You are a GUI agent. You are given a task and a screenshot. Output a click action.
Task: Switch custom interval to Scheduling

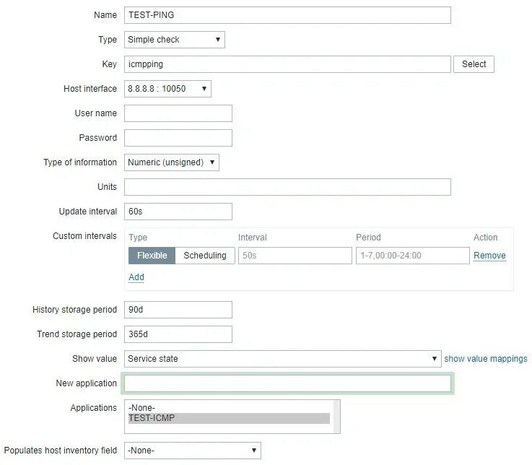(x=205, y=256)
